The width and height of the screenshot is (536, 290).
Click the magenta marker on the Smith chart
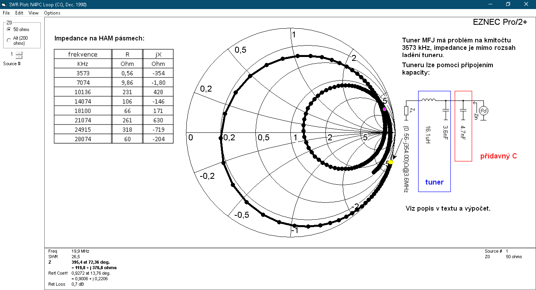(385, 109)
